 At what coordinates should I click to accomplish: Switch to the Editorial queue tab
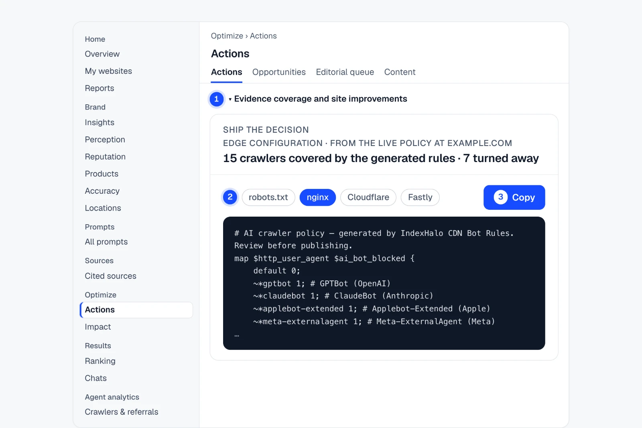345,72
